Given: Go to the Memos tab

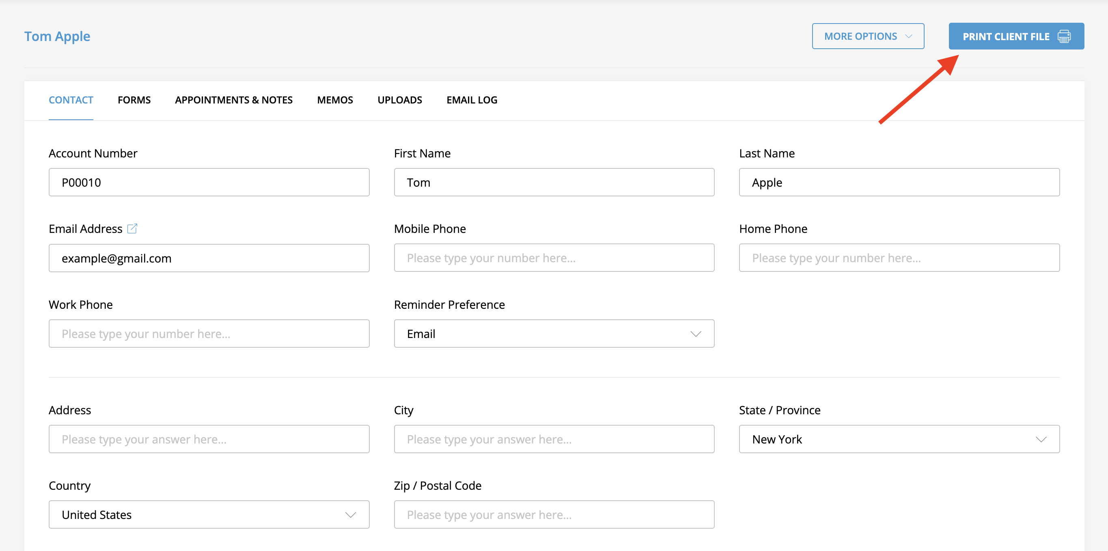Looking at the screenshot, I should [335, 100].
